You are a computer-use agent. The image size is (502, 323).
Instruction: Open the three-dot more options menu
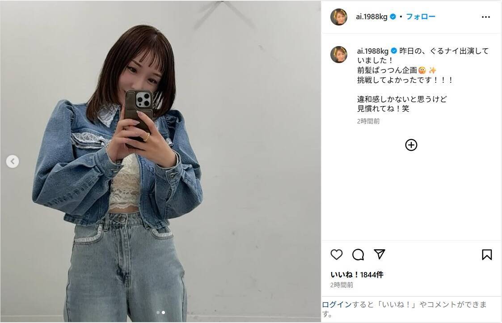[485, 17]
